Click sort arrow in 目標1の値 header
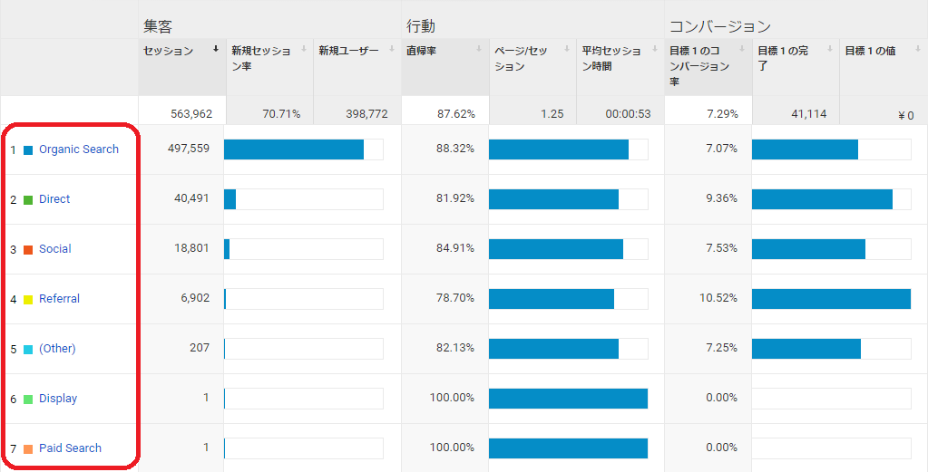This screenshot has width=928, height=472. [916, 50]
